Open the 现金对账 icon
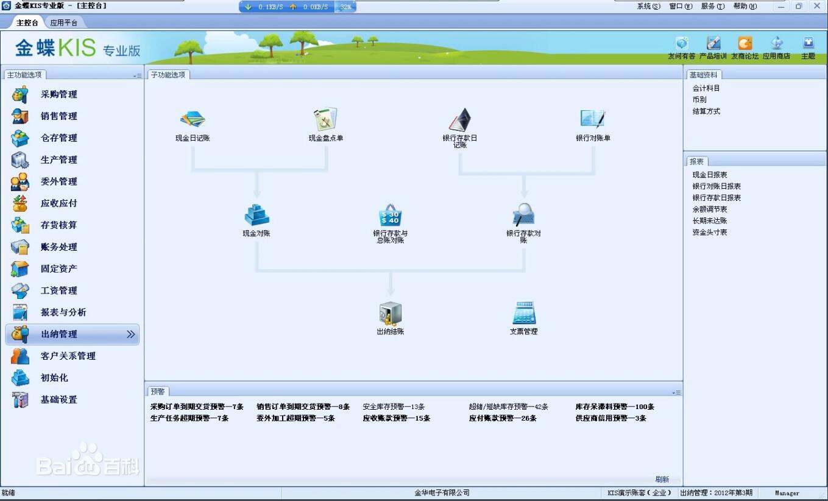Image resolution: width=828 pixels, height=501 pixels. [257, 215]
